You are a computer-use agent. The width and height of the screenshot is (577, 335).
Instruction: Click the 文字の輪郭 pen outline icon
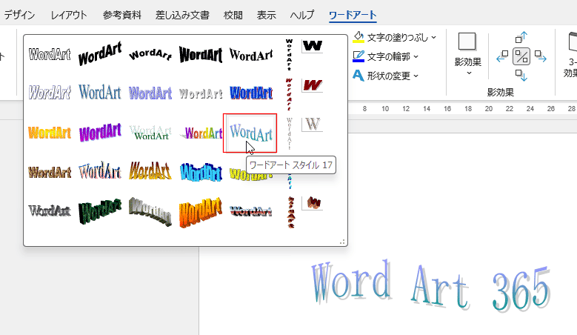pos(358,56)
